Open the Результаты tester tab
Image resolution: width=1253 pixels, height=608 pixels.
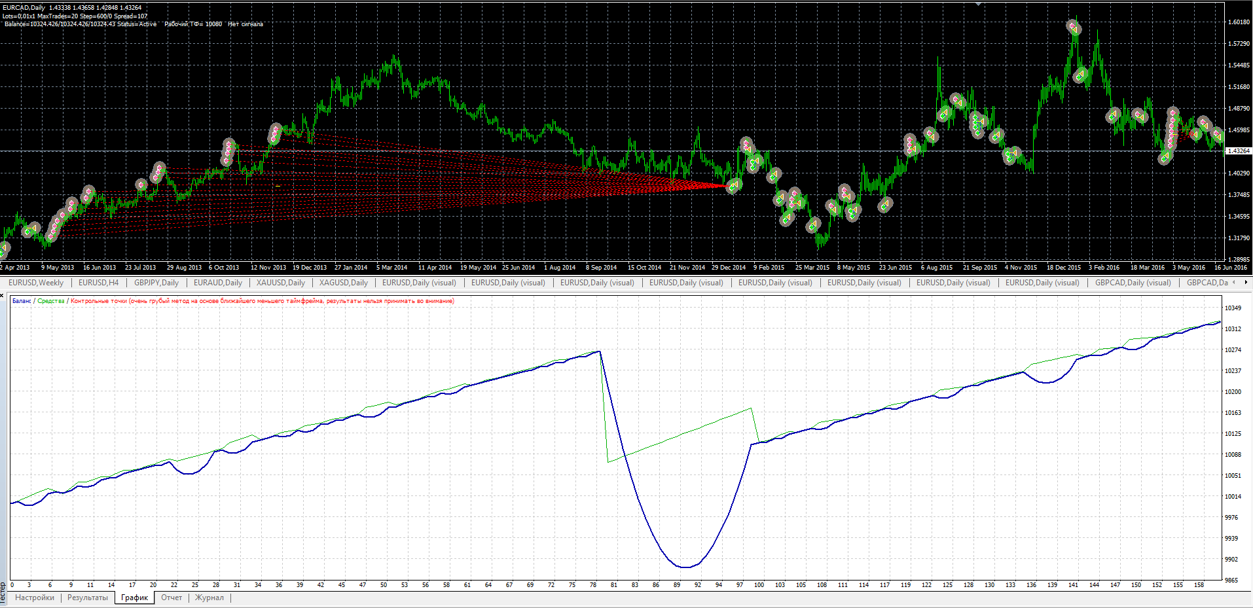pos(88,598)
